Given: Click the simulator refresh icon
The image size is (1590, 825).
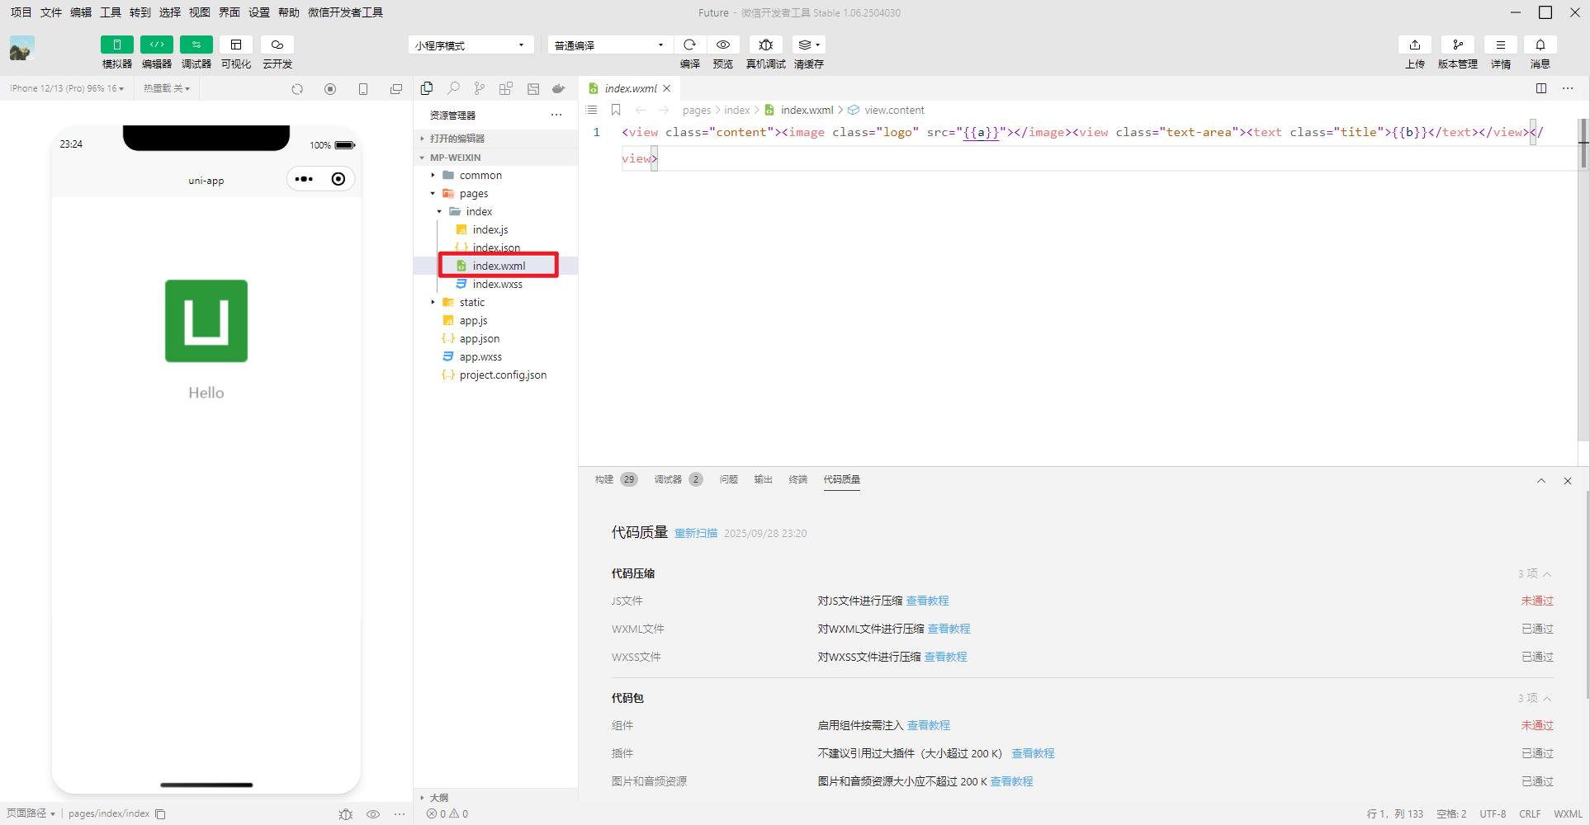Looking at the screenshot, I should click(x=297, y=89).
